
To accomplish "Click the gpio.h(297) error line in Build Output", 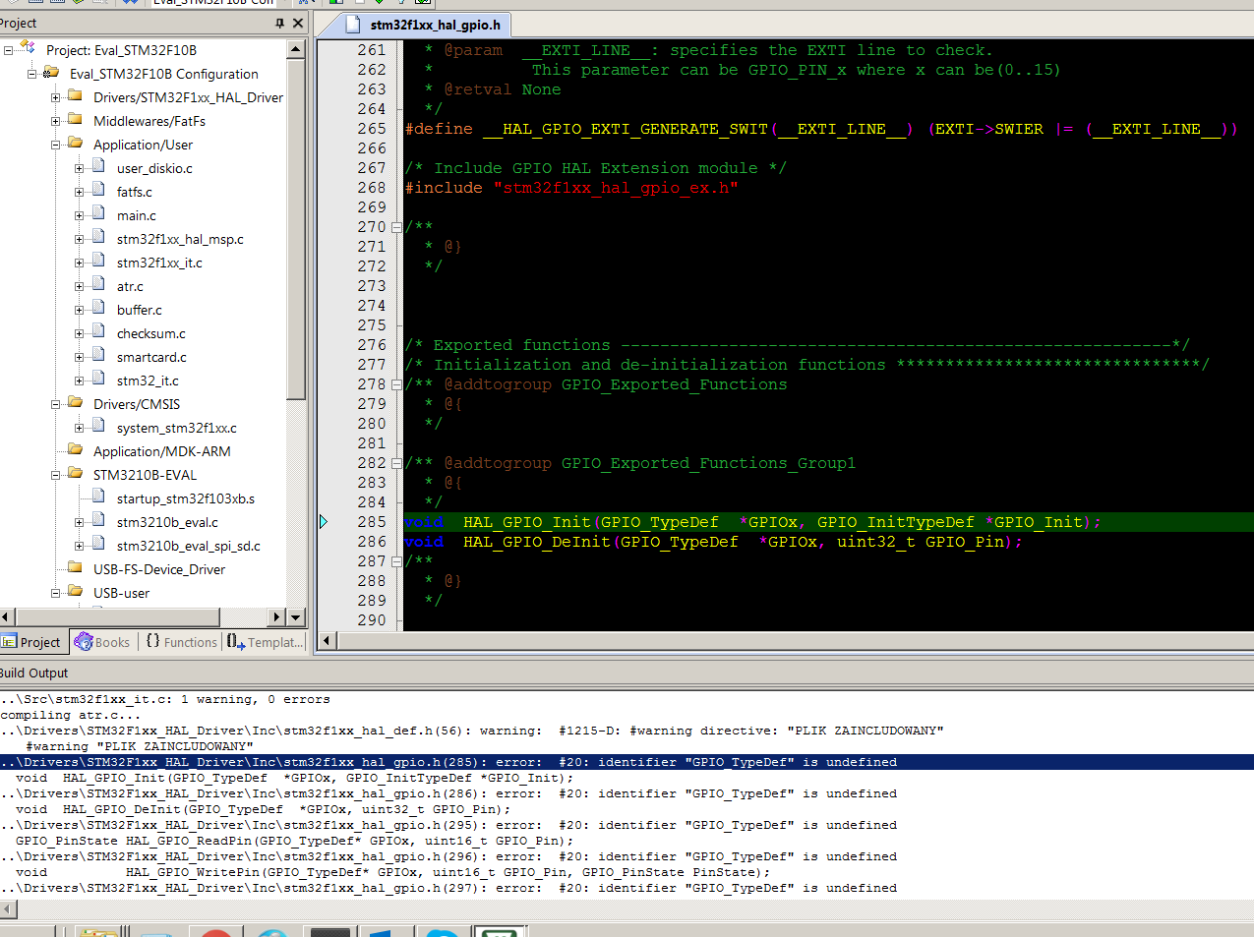I will point(448,888).
